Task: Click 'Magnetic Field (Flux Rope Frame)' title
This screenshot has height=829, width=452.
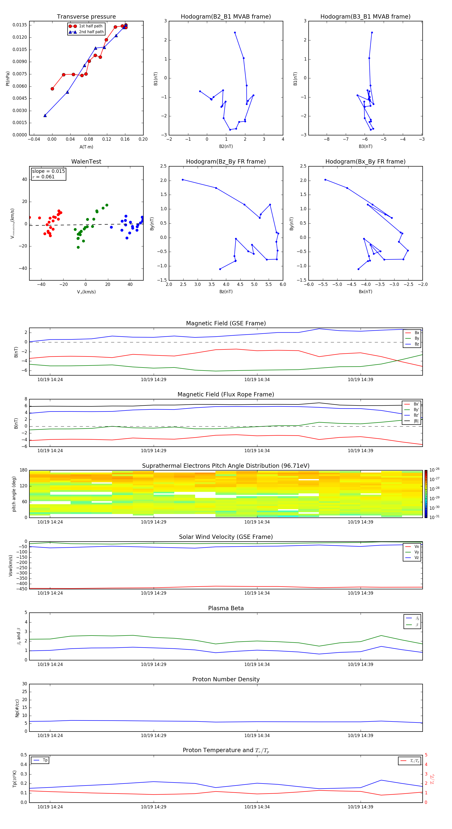Action: [x=226, y=395]
